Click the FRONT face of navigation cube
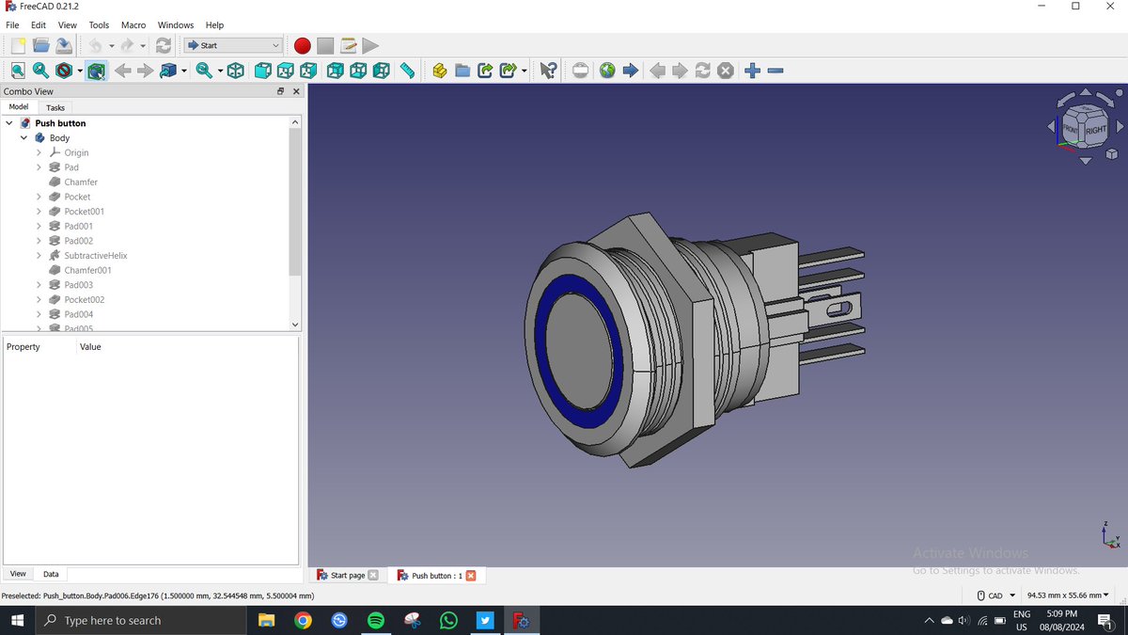 tap(1072, 129)
